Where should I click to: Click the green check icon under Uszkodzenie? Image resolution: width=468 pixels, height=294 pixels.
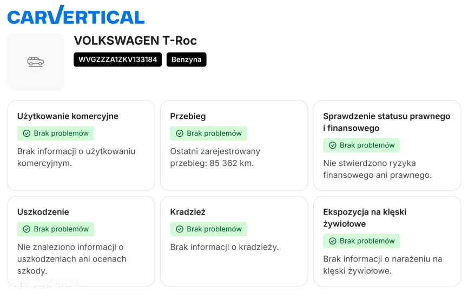click(27, 229)
